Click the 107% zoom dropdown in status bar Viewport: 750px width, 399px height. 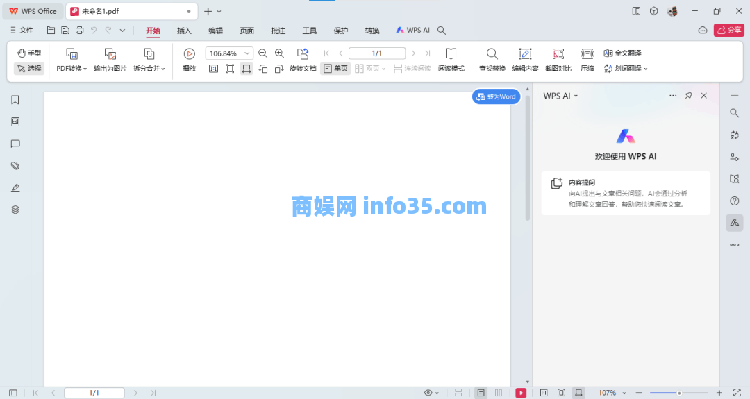(x=612, y=393)
